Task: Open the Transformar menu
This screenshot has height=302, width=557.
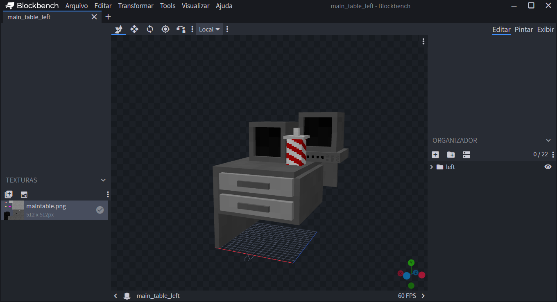Action: click(x=136, y=6)
